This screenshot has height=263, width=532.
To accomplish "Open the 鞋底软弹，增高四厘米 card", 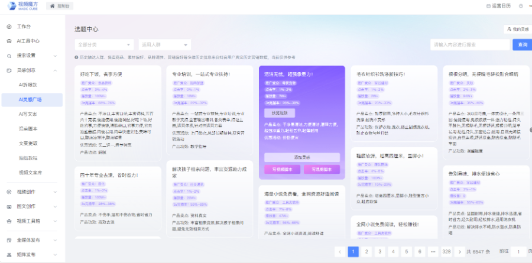I will click(x=394, y=179).
